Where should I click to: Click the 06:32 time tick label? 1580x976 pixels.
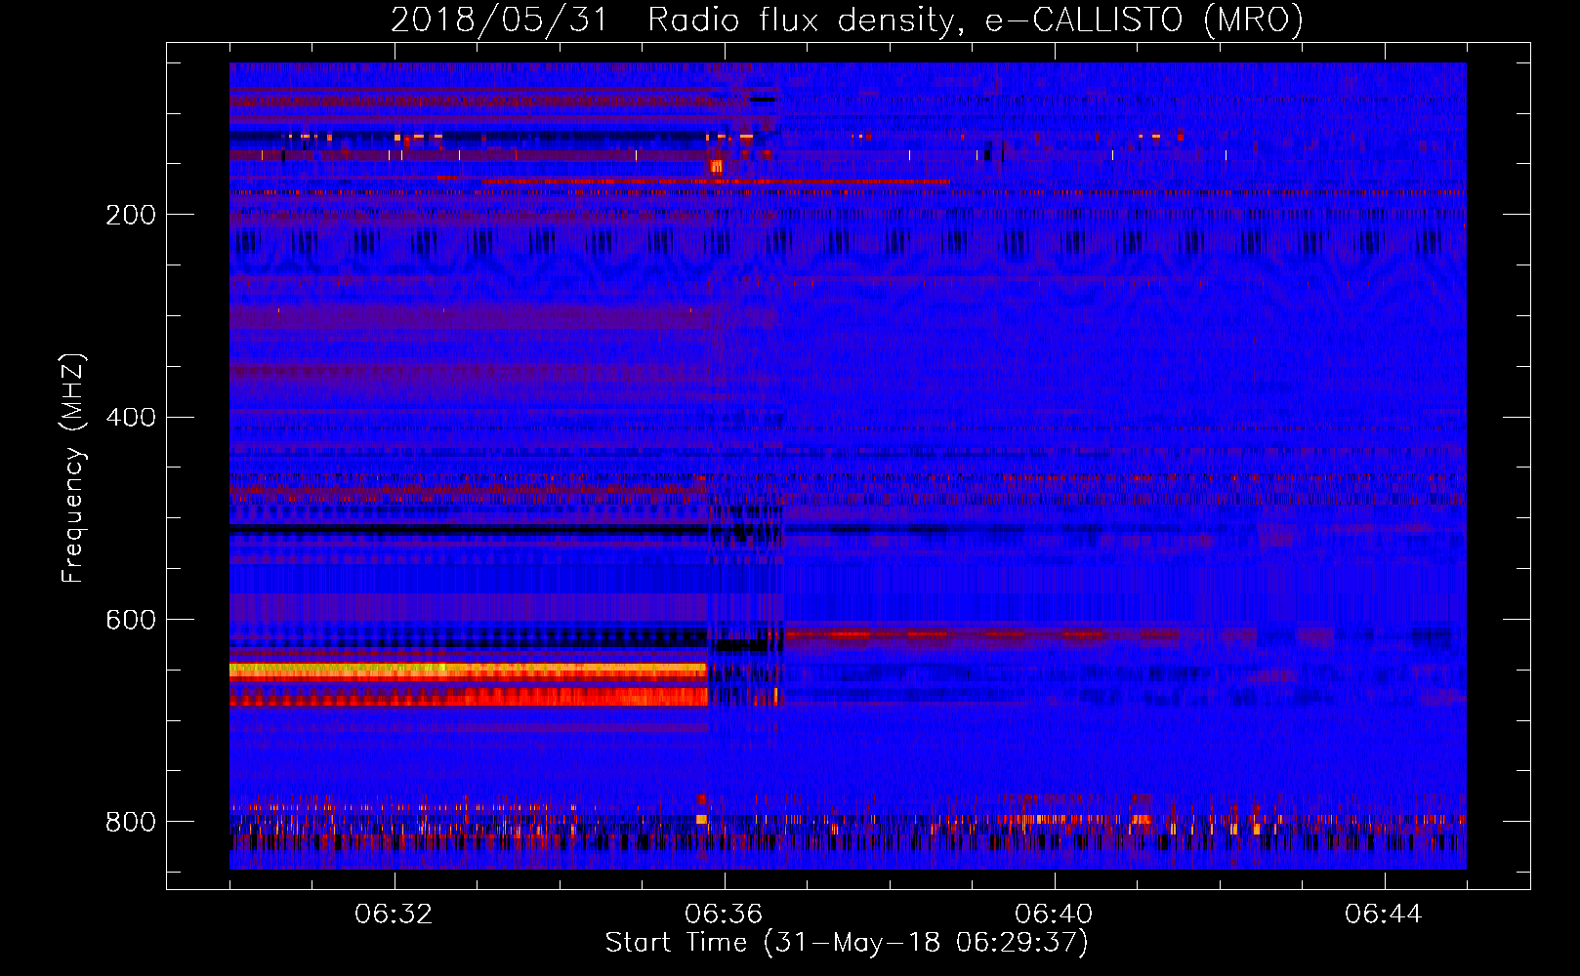coord(394,914)
